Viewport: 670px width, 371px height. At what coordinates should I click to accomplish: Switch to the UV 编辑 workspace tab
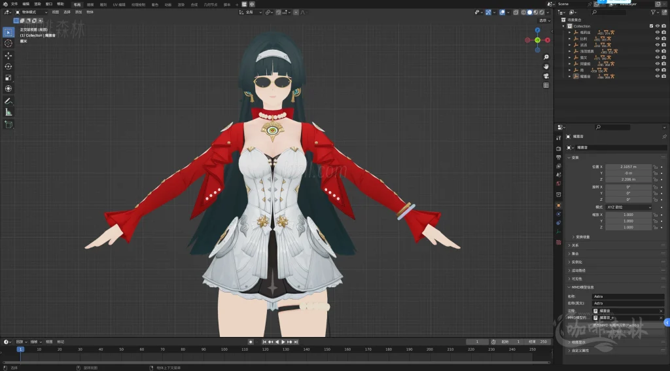click(x=119, y=5)
